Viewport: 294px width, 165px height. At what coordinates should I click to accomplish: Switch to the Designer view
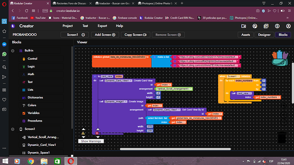pos(264,35)
